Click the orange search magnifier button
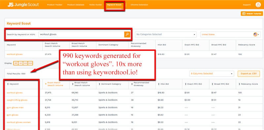Image resolution: width=264 pixels, height=130 pixels. pos(127,34)
